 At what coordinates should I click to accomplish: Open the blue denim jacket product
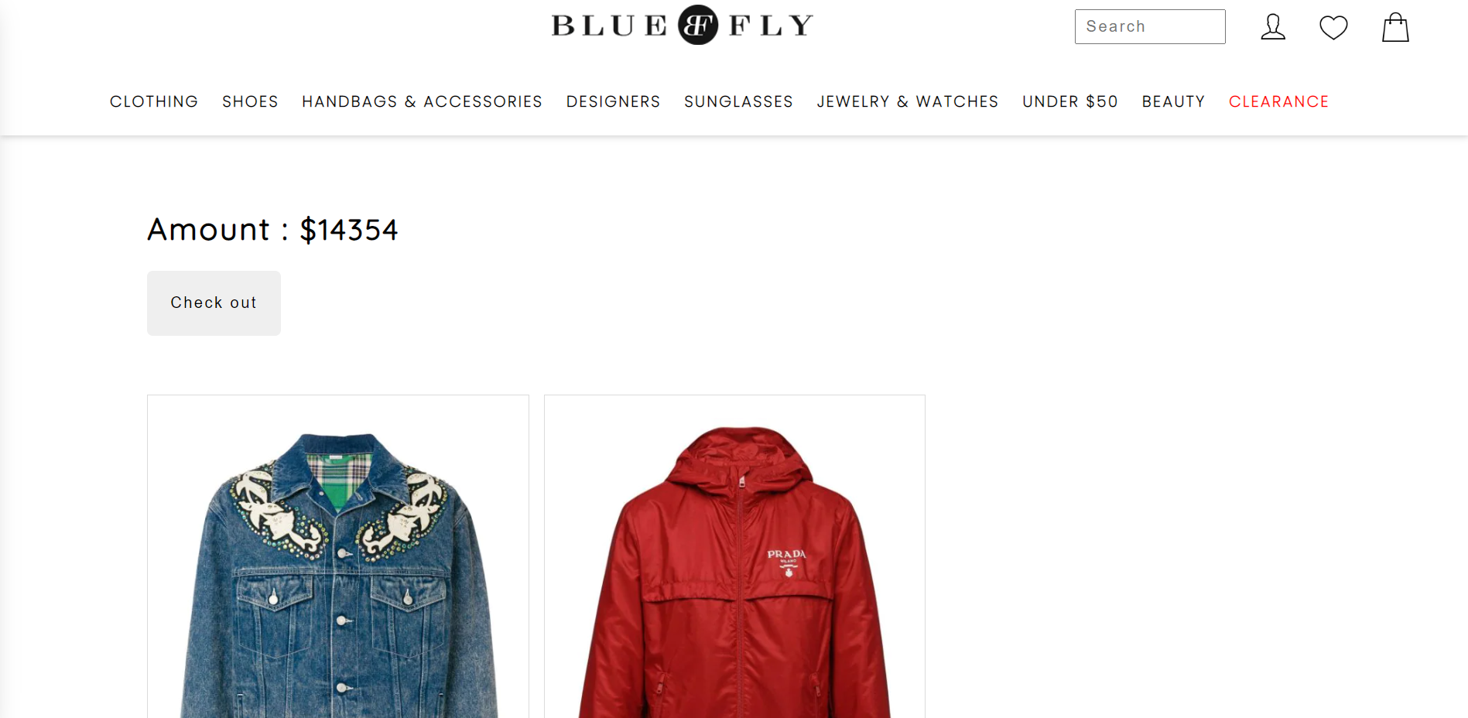(x=338, y=557)
